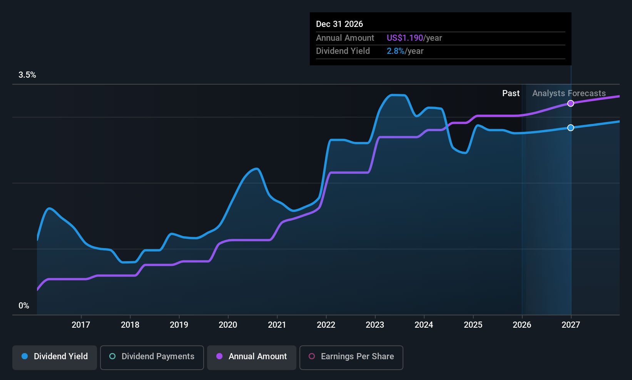Click the blue Dividend Yield data point marker
Image resolution: width=632 pixels, height=380 pixels.
[x=571, y=128]
